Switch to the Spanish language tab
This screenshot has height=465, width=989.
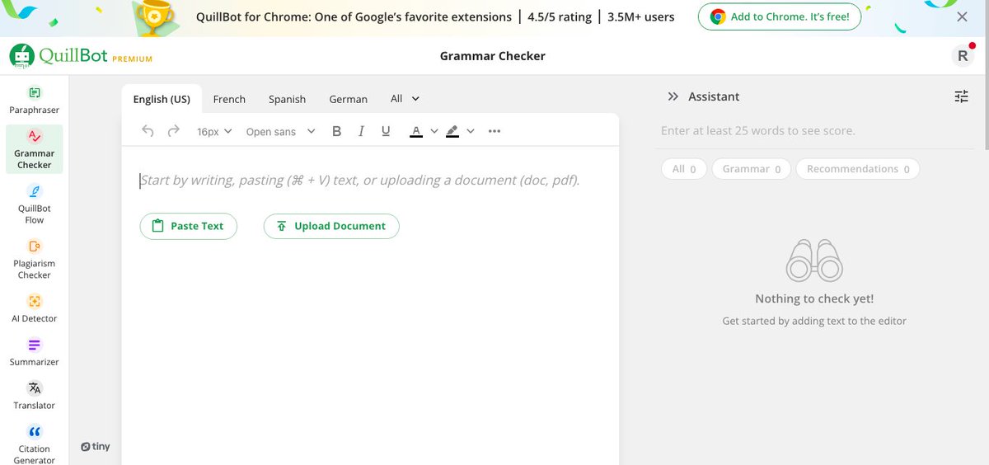pyautogui.click(x=287, y=99)
